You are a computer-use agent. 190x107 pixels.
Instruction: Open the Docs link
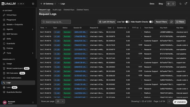coord(152,4)
